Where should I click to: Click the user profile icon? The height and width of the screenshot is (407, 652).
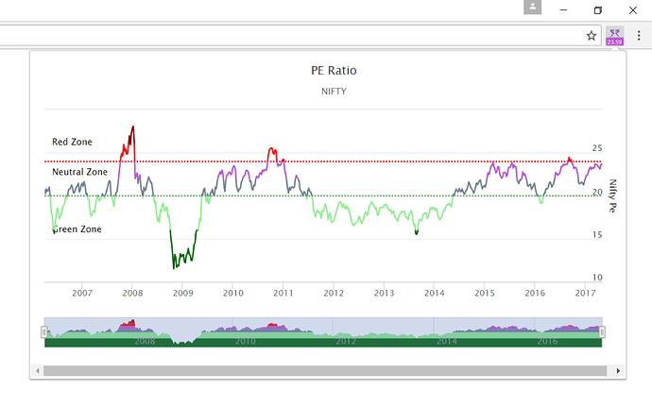coord(532,7)
